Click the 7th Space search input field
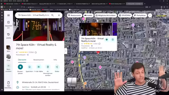169x95 pixels. click(34, 15)
